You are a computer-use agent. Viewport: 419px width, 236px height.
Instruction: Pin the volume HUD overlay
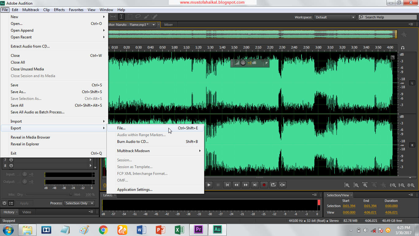pyautogui.click(x=266, y=63)
